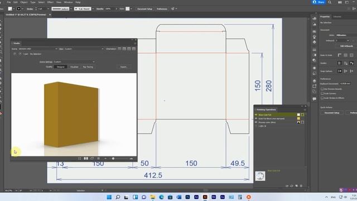This screenshot has width=357, height=201.
Task: Click the 3D box preview in Studio
Action: point(71,114)
